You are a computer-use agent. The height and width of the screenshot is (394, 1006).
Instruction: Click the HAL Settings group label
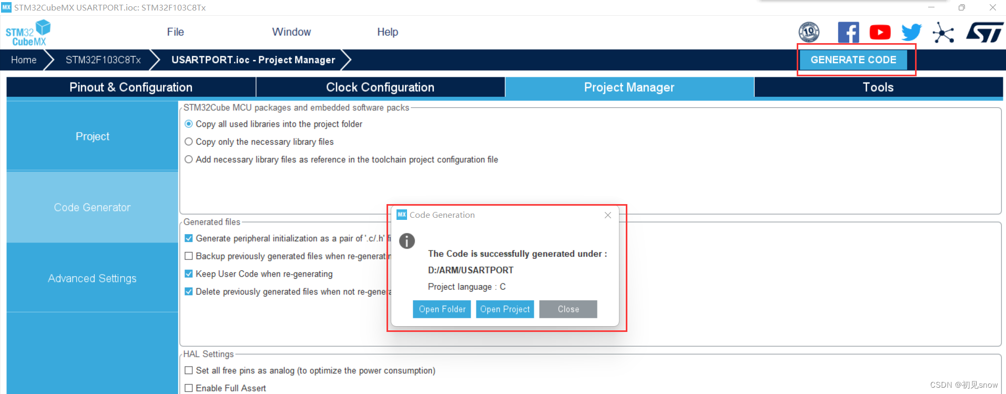click(208, 354)
